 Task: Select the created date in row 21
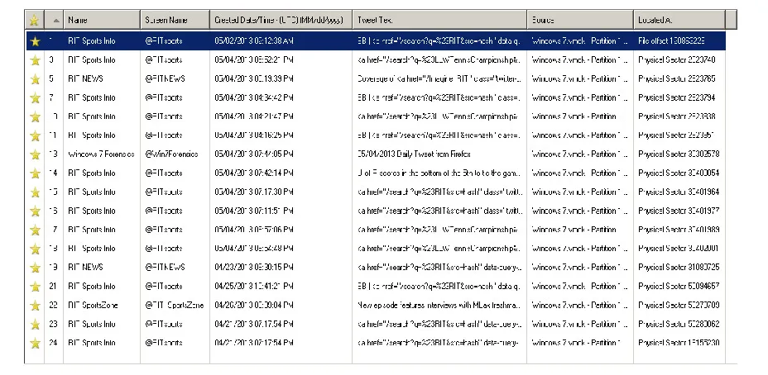(254, 286)
